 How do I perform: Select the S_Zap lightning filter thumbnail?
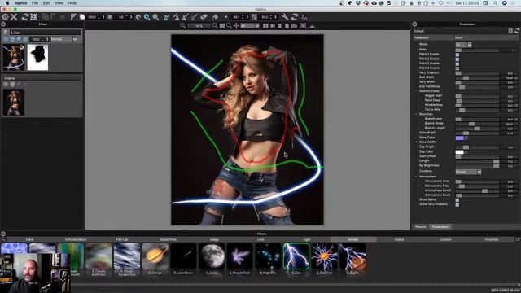tap(296, 256)
